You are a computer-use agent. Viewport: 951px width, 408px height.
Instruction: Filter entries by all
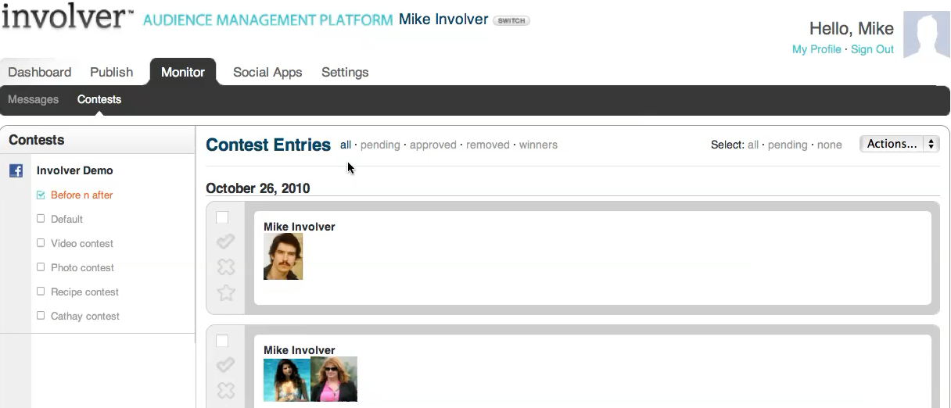click(346, 145)
